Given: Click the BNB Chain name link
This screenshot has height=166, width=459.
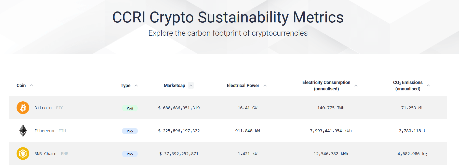Looking at the screenshot, I should pos(45,153).
